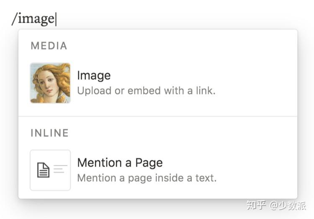This screenshot has width=314, height=219.
Task: Choose the Mention a Page title
Action: point(120,163)
